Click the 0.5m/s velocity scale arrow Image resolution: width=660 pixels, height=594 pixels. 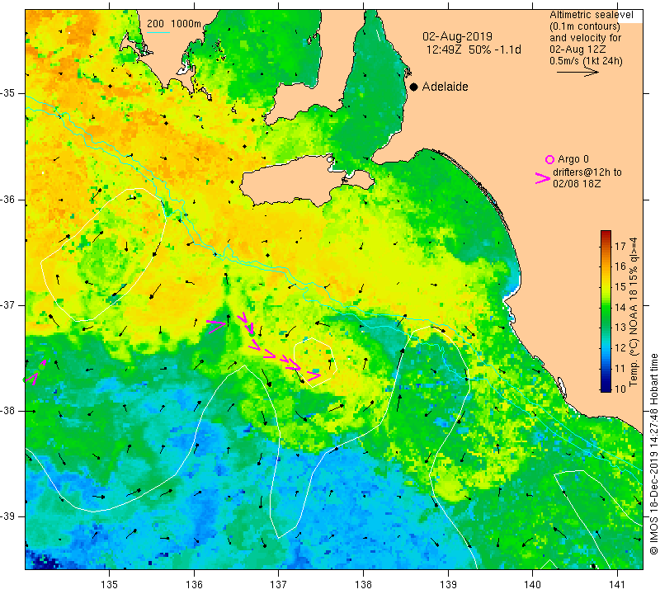coord(577,73)
